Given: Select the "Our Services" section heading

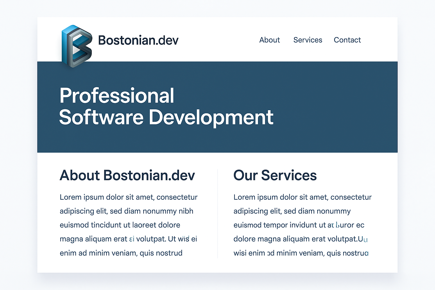Looking at the screenshot, I should (x=275, y=175).
